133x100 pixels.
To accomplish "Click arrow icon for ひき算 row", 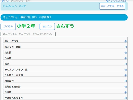I will [126, 58].
